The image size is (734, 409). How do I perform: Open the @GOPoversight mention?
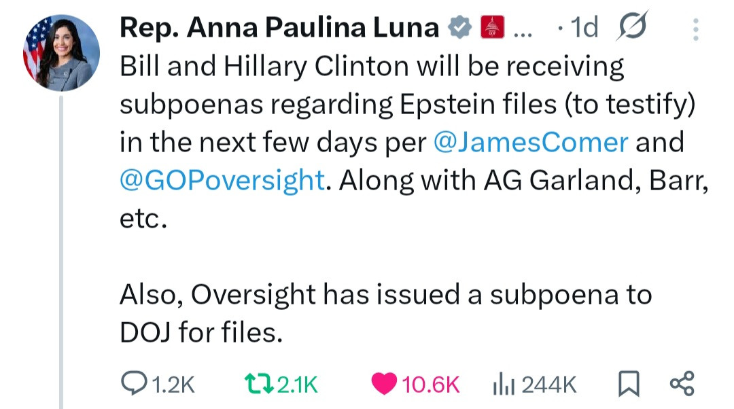click(222, 179)
